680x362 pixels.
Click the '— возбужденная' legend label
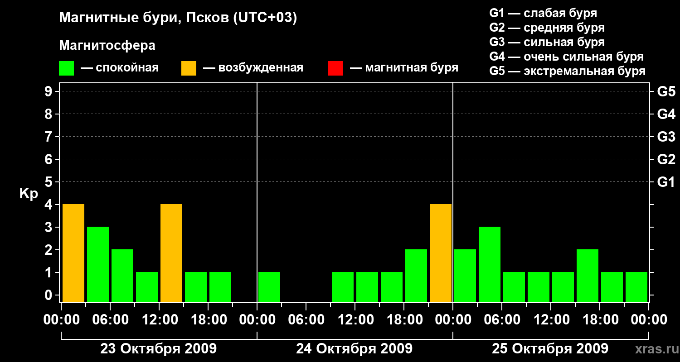coord(253,68)
